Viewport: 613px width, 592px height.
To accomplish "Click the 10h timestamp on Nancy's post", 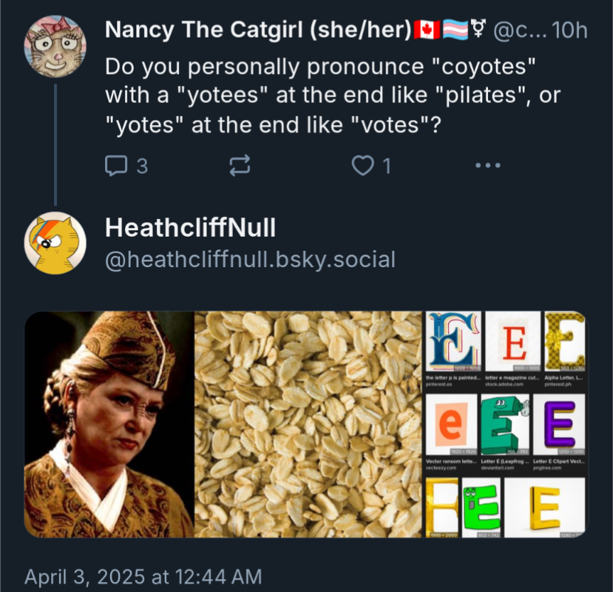I will tap(569, 31).
